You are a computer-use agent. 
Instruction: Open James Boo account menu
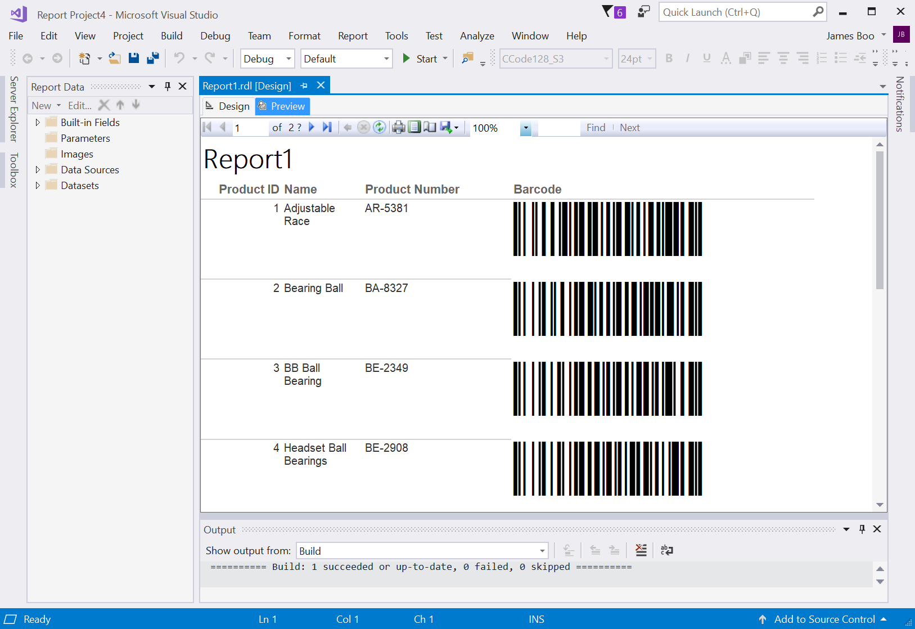coord(856,35)
